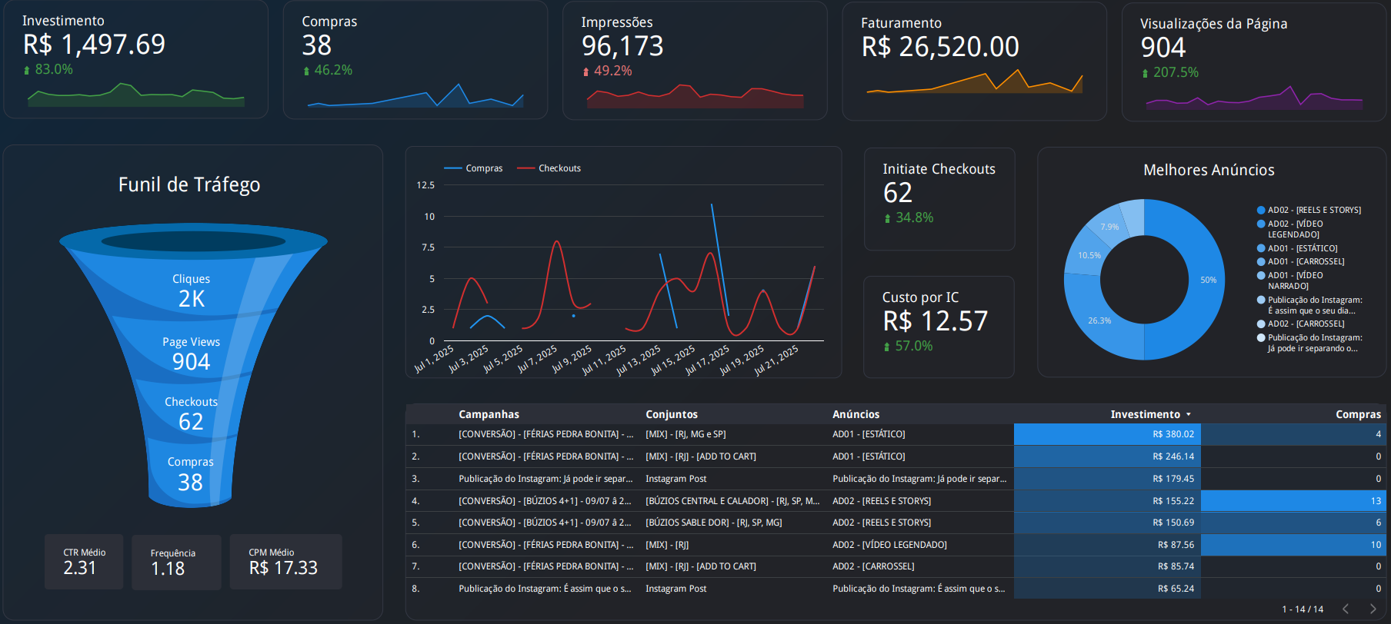Click the Anúncios column header
The image size is (1391, 624).
[x=856, y=414]
